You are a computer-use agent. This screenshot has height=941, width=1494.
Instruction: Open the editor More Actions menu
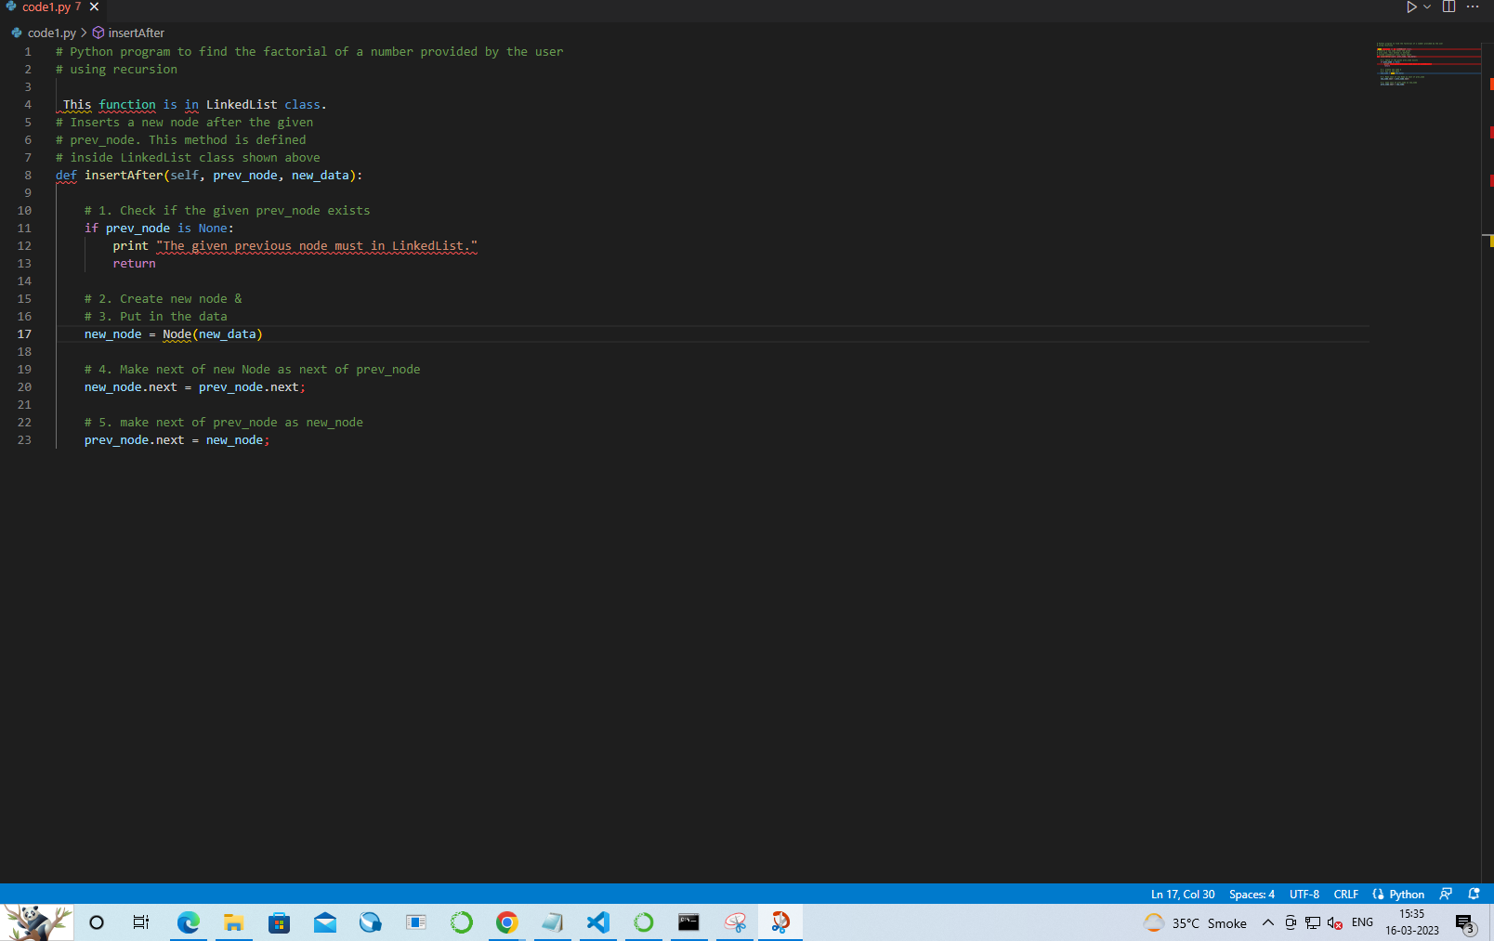coord(1473,7)
